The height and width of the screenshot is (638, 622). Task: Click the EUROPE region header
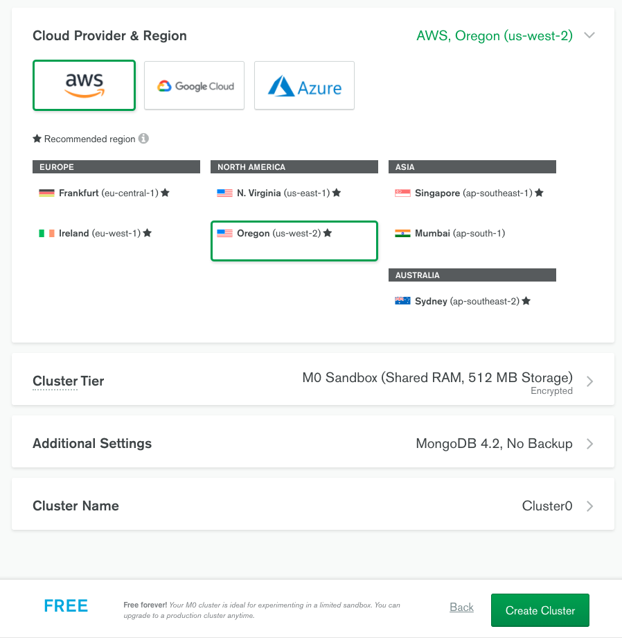pyautogui.click(x=116, y=167)
